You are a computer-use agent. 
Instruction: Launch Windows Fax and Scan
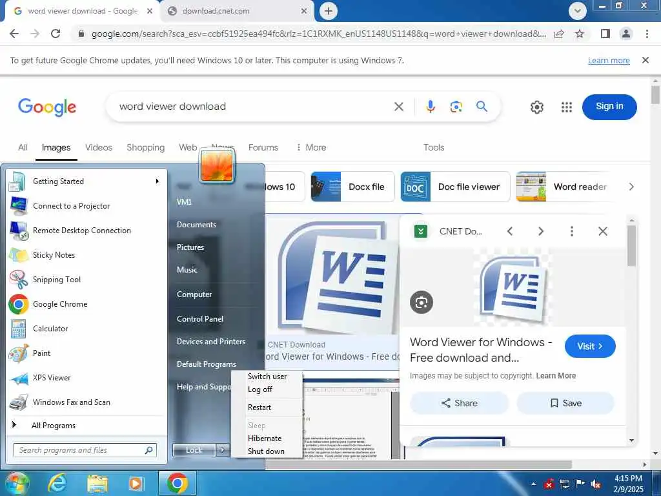(86, 402)
